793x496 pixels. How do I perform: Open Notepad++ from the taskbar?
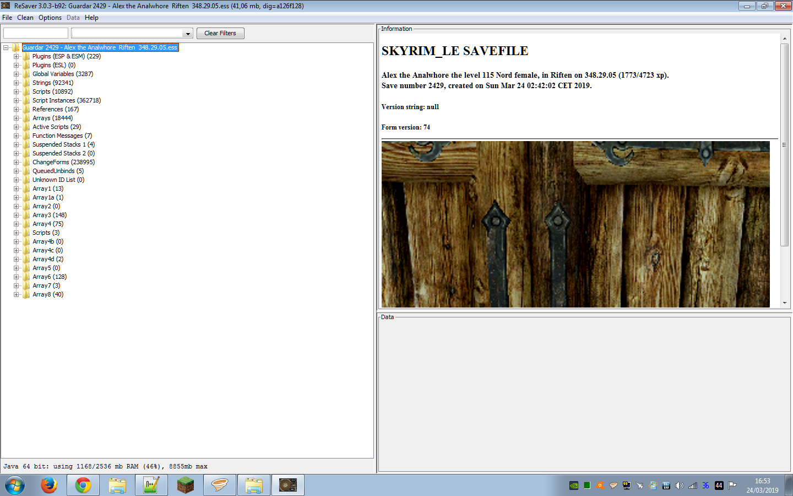pyautogui.click(x=151, y=486)
